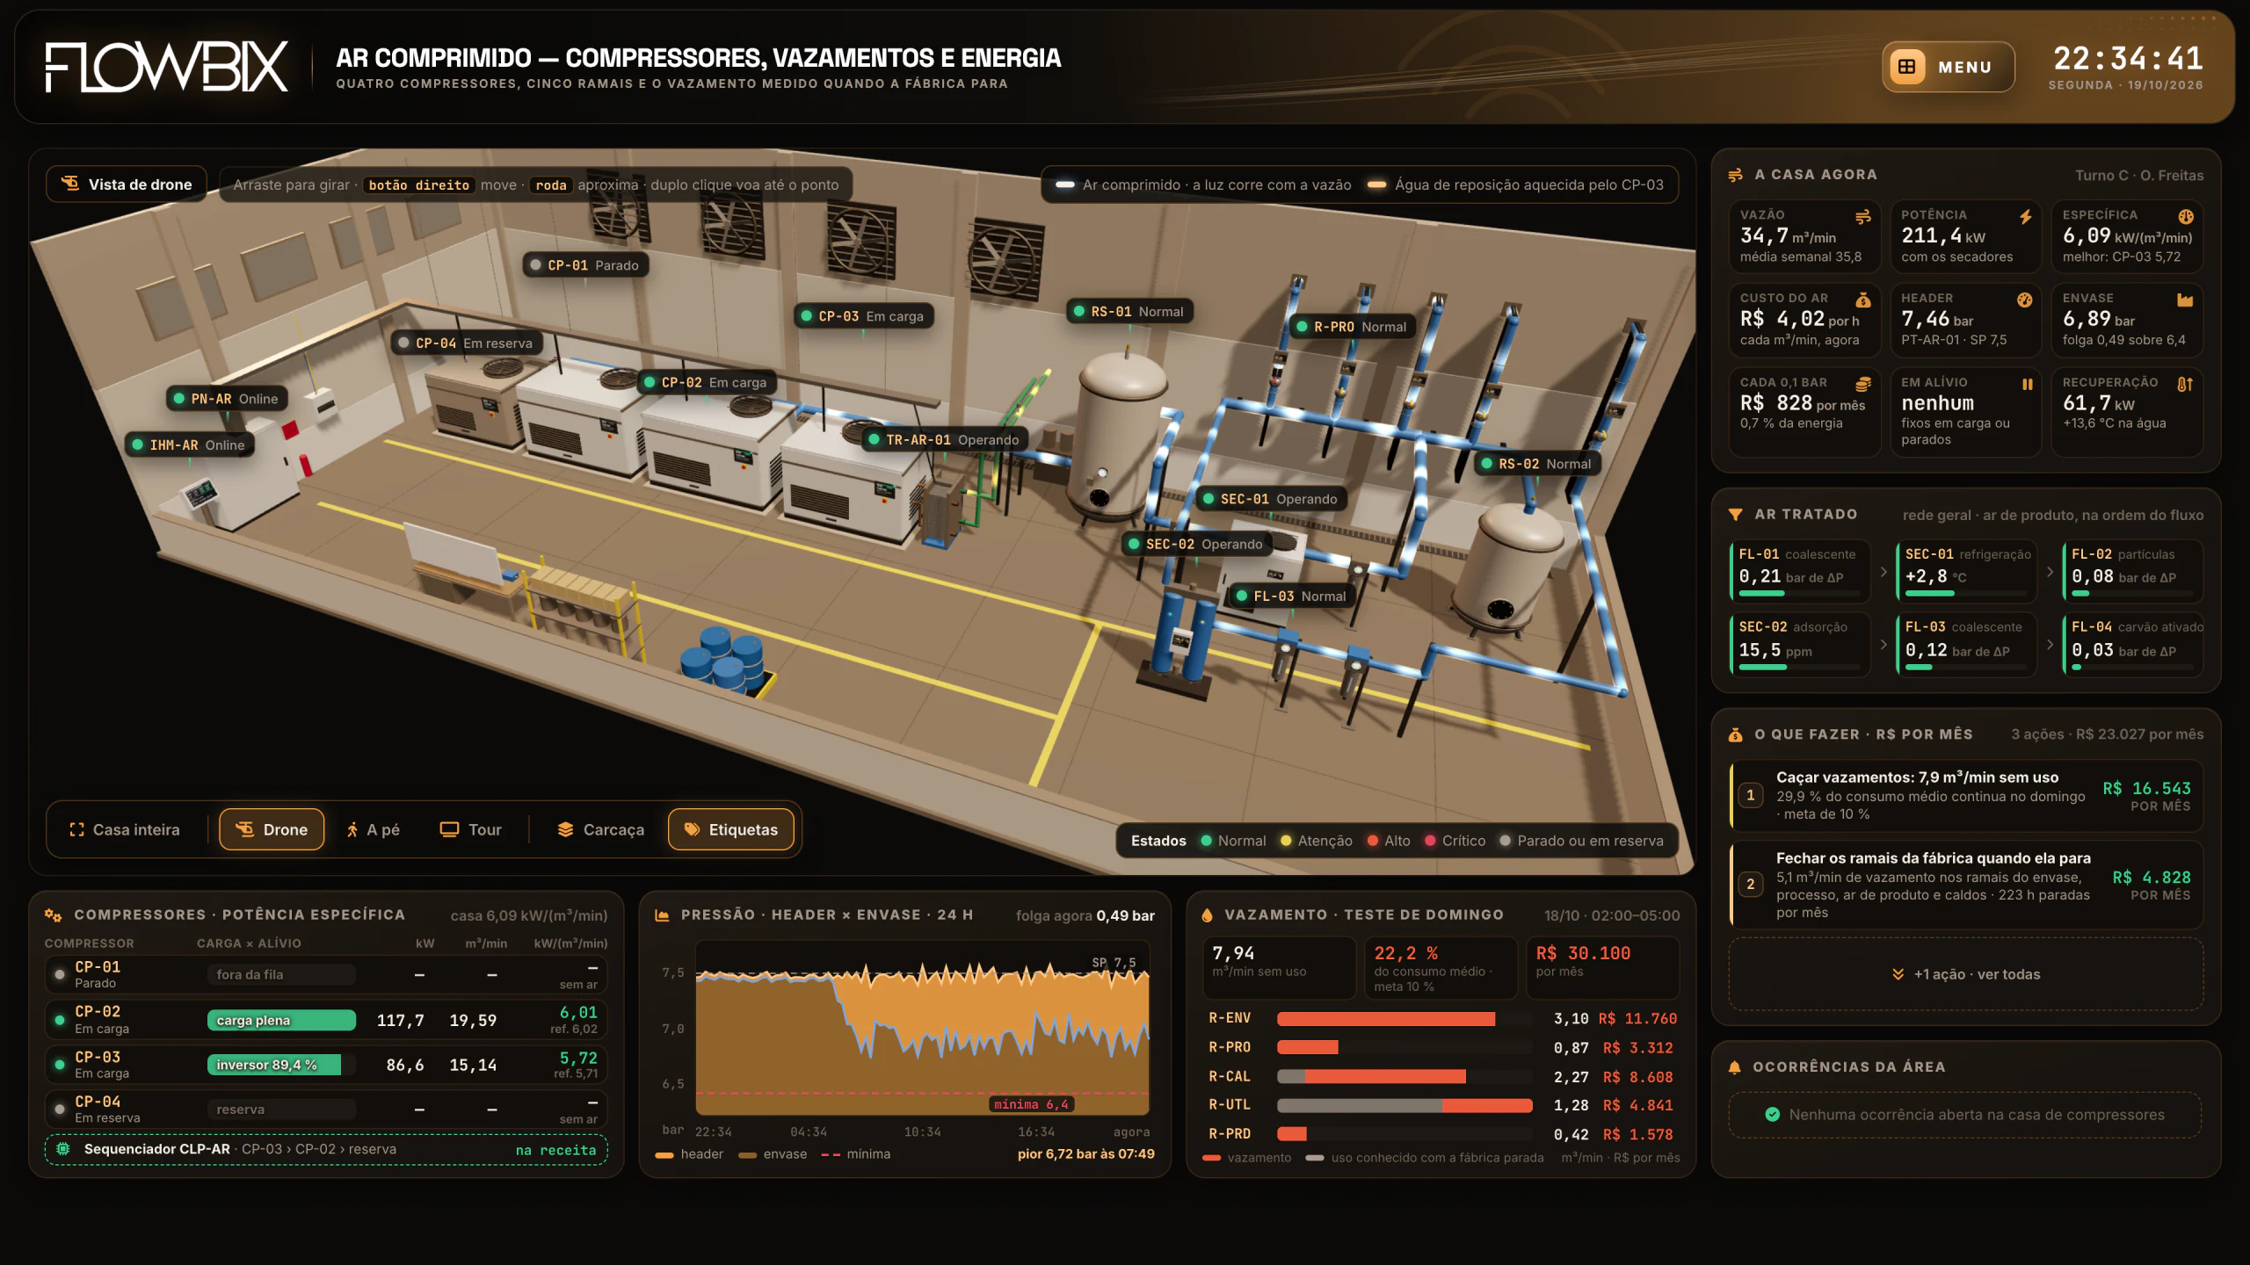Click the money bag icon on Custo do Ar
The height and width of the screenshot is (1265, 2250).
(x=1862, y=300)
